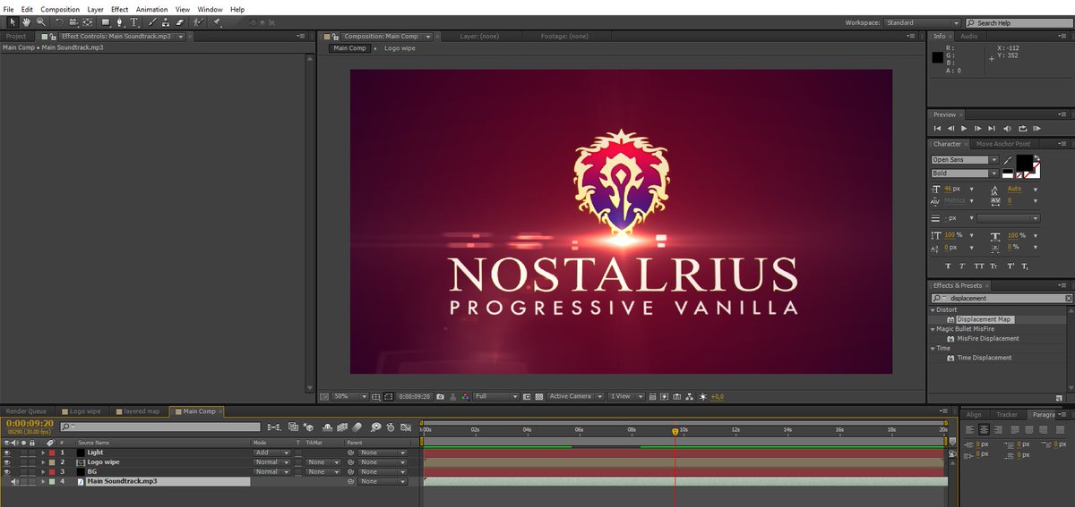Image resolution: width=1075 pixels, height=507 pixels.
Task: Expand the BG layer properties
Action: pos(42,472)
